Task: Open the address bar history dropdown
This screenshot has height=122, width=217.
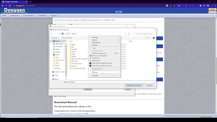Action: (x=125, y=34)
